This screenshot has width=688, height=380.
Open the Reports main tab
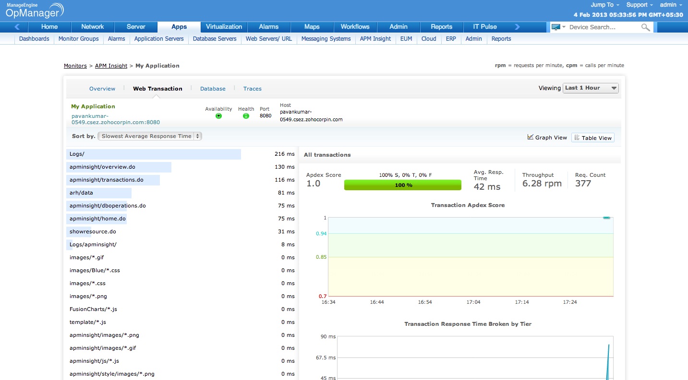tap(442, 27)
